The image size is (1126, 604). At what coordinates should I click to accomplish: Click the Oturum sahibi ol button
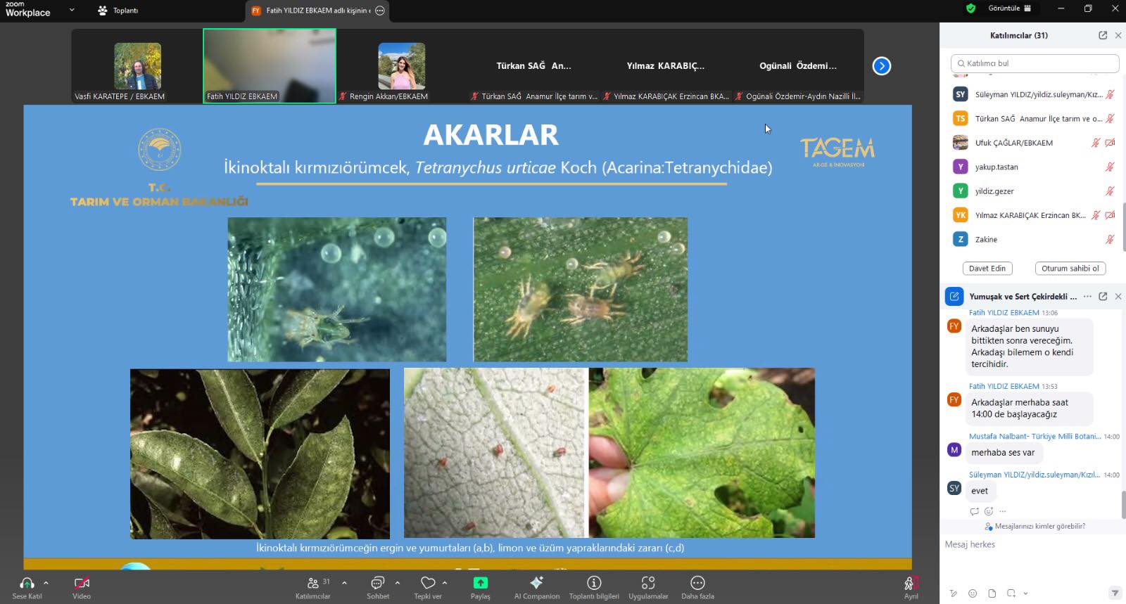pos(1070,269)
